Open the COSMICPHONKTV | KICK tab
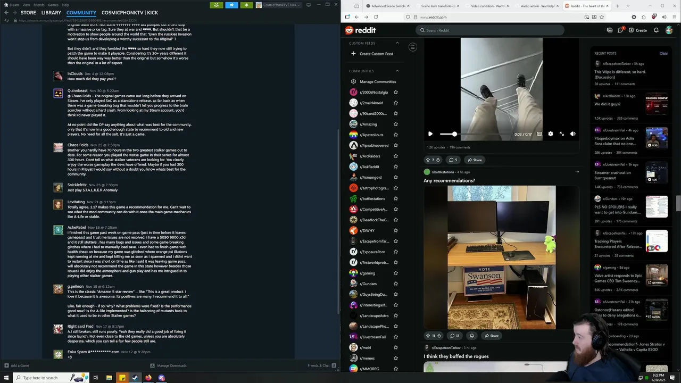This screenshot has height=383, width=681. [x=130, y=13]
